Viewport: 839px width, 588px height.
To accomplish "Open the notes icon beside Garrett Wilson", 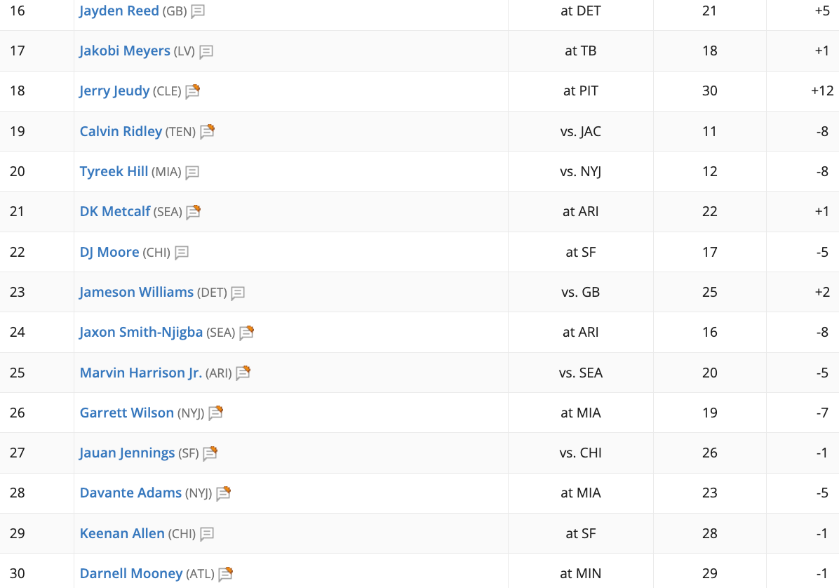I will 215,413.
